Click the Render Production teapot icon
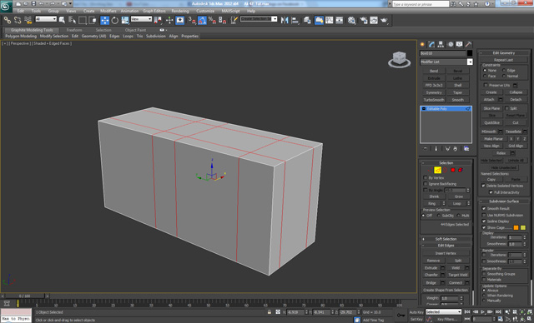This screenshot has width=534, height=323. [x=384, y=20]
